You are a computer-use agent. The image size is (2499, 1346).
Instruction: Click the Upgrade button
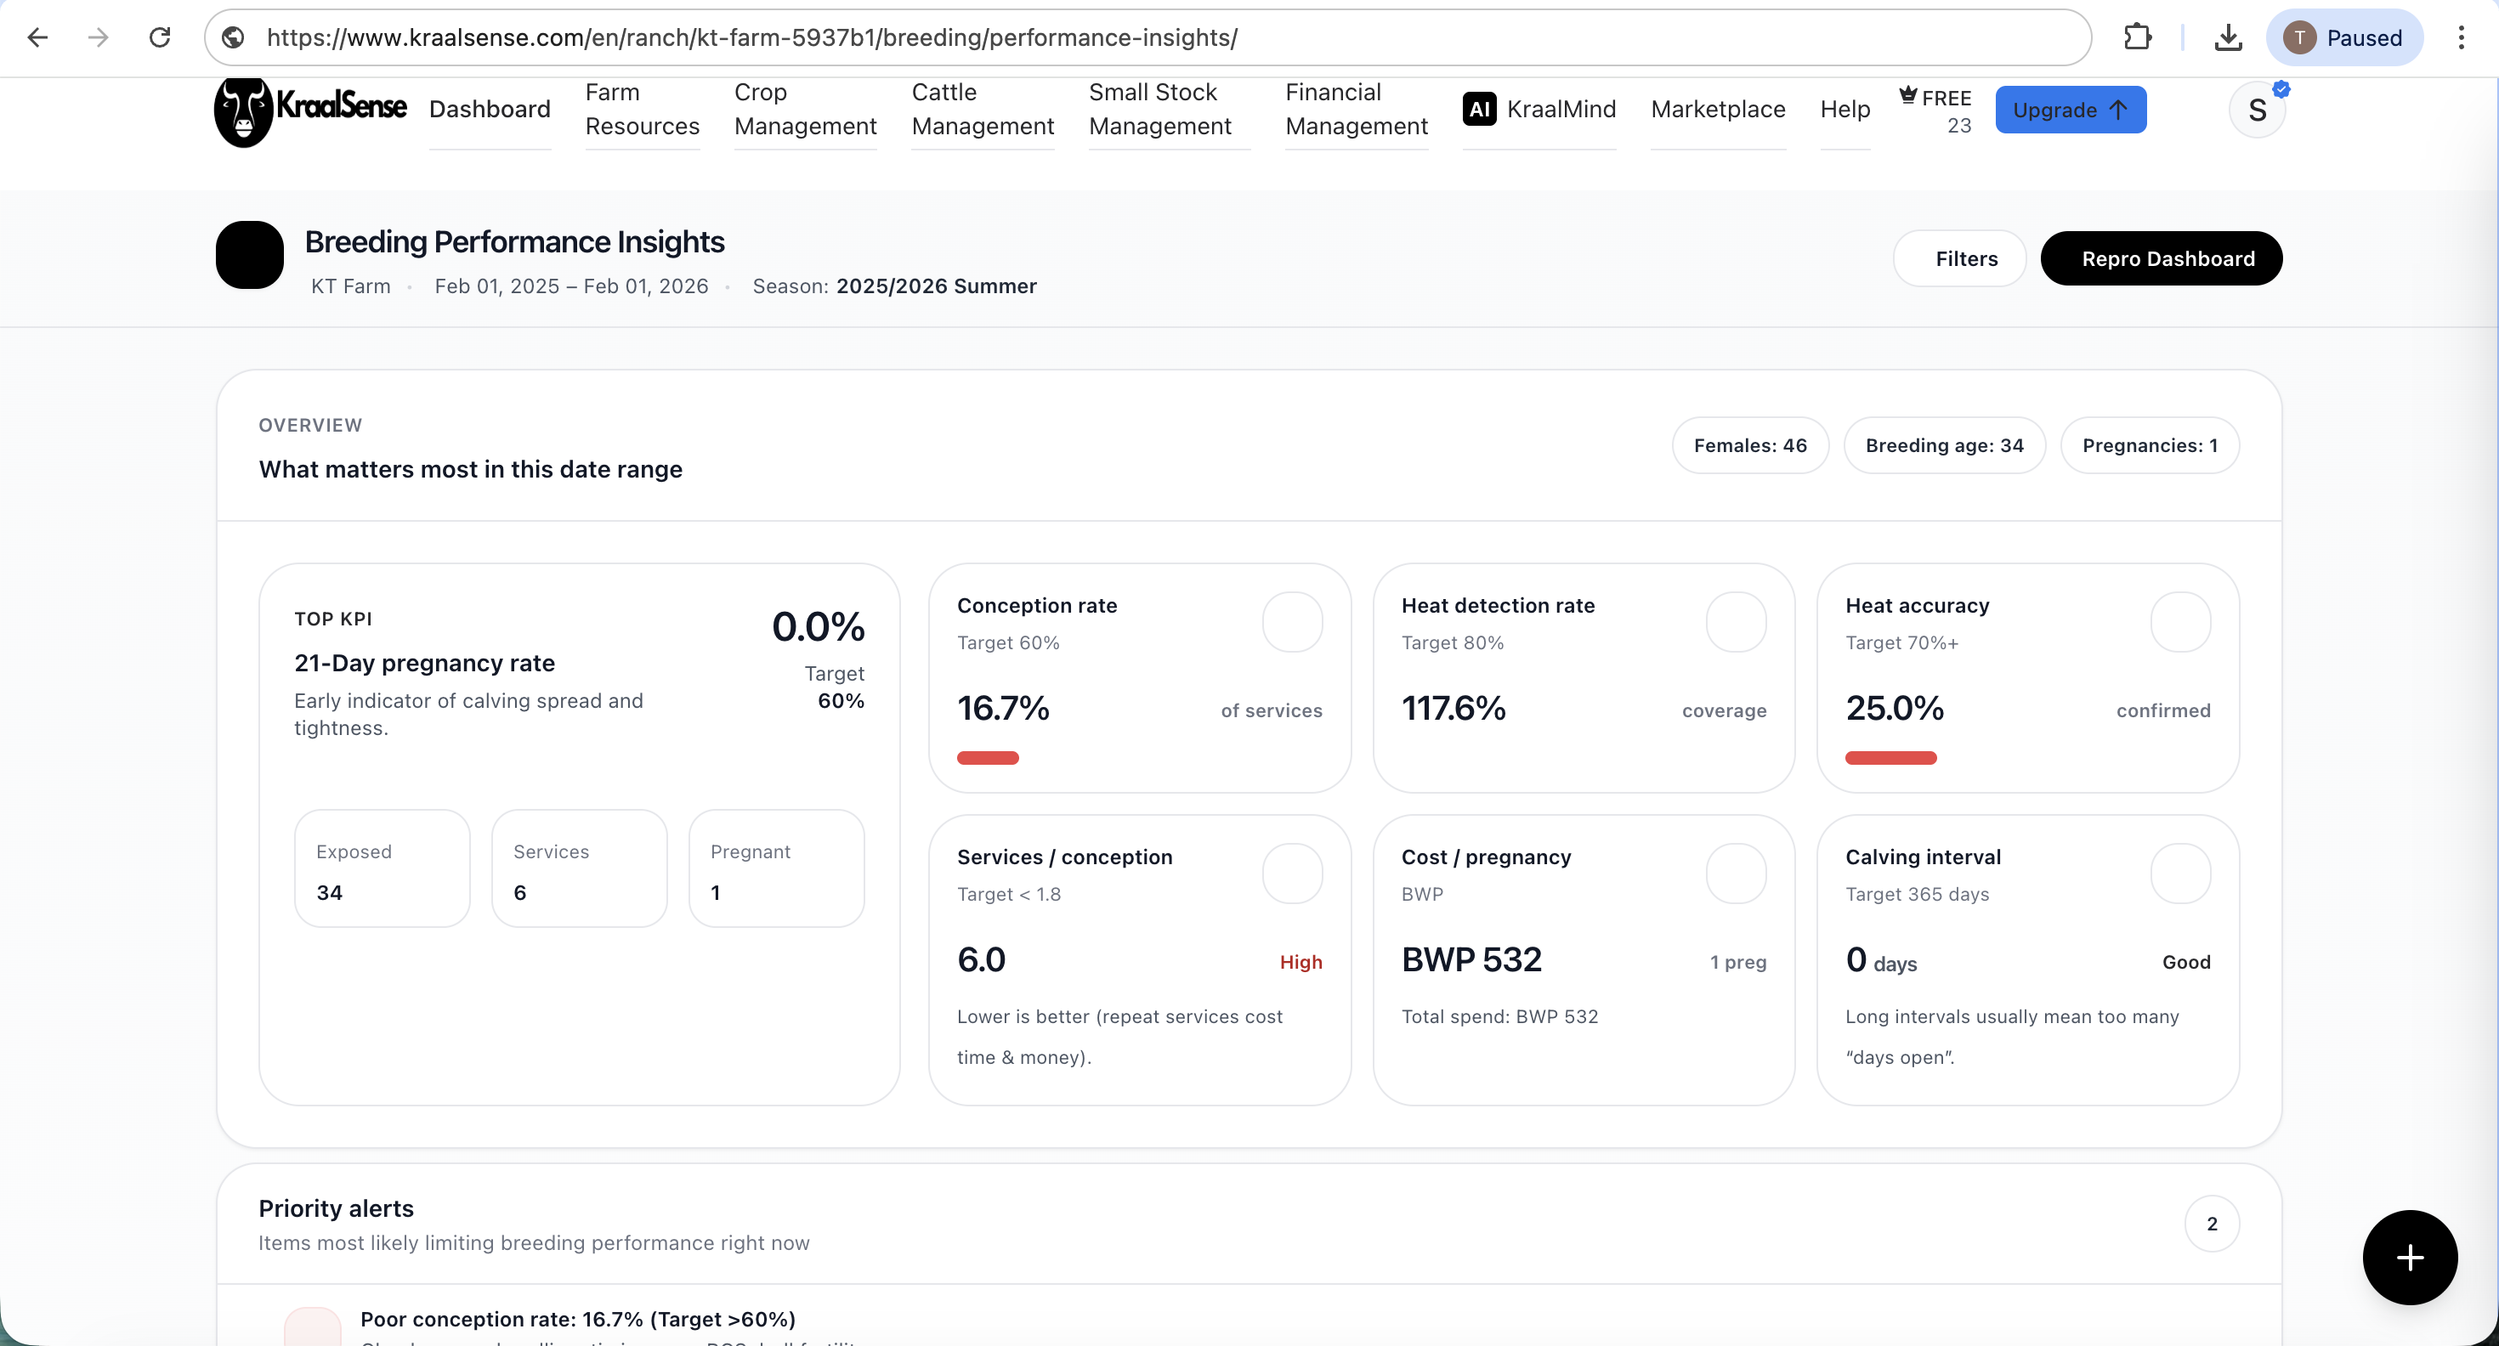(2071, 110)
